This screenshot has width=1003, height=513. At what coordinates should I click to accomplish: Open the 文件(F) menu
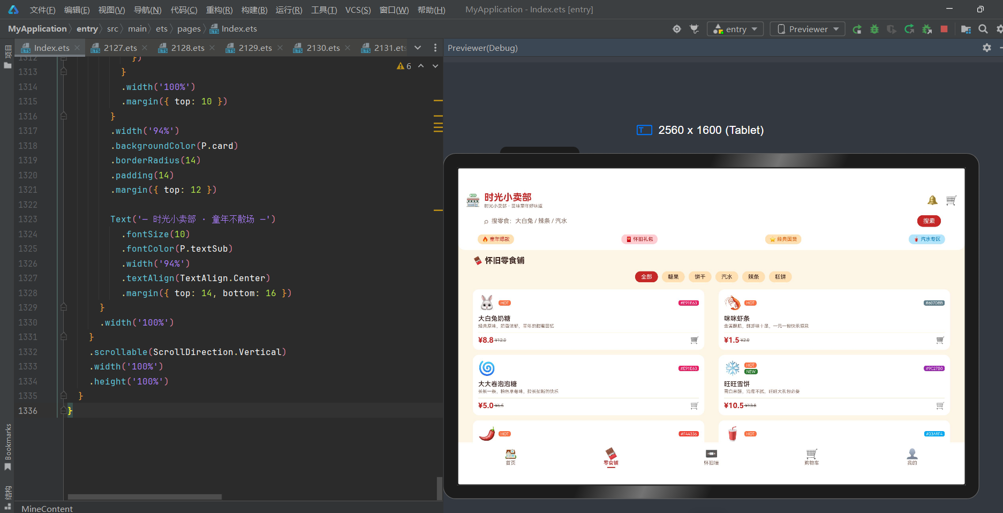(42, 10)
